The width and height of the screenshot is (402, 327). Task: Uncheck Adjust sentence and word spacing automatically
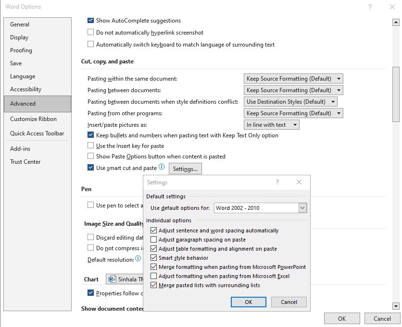coord(153,230)
